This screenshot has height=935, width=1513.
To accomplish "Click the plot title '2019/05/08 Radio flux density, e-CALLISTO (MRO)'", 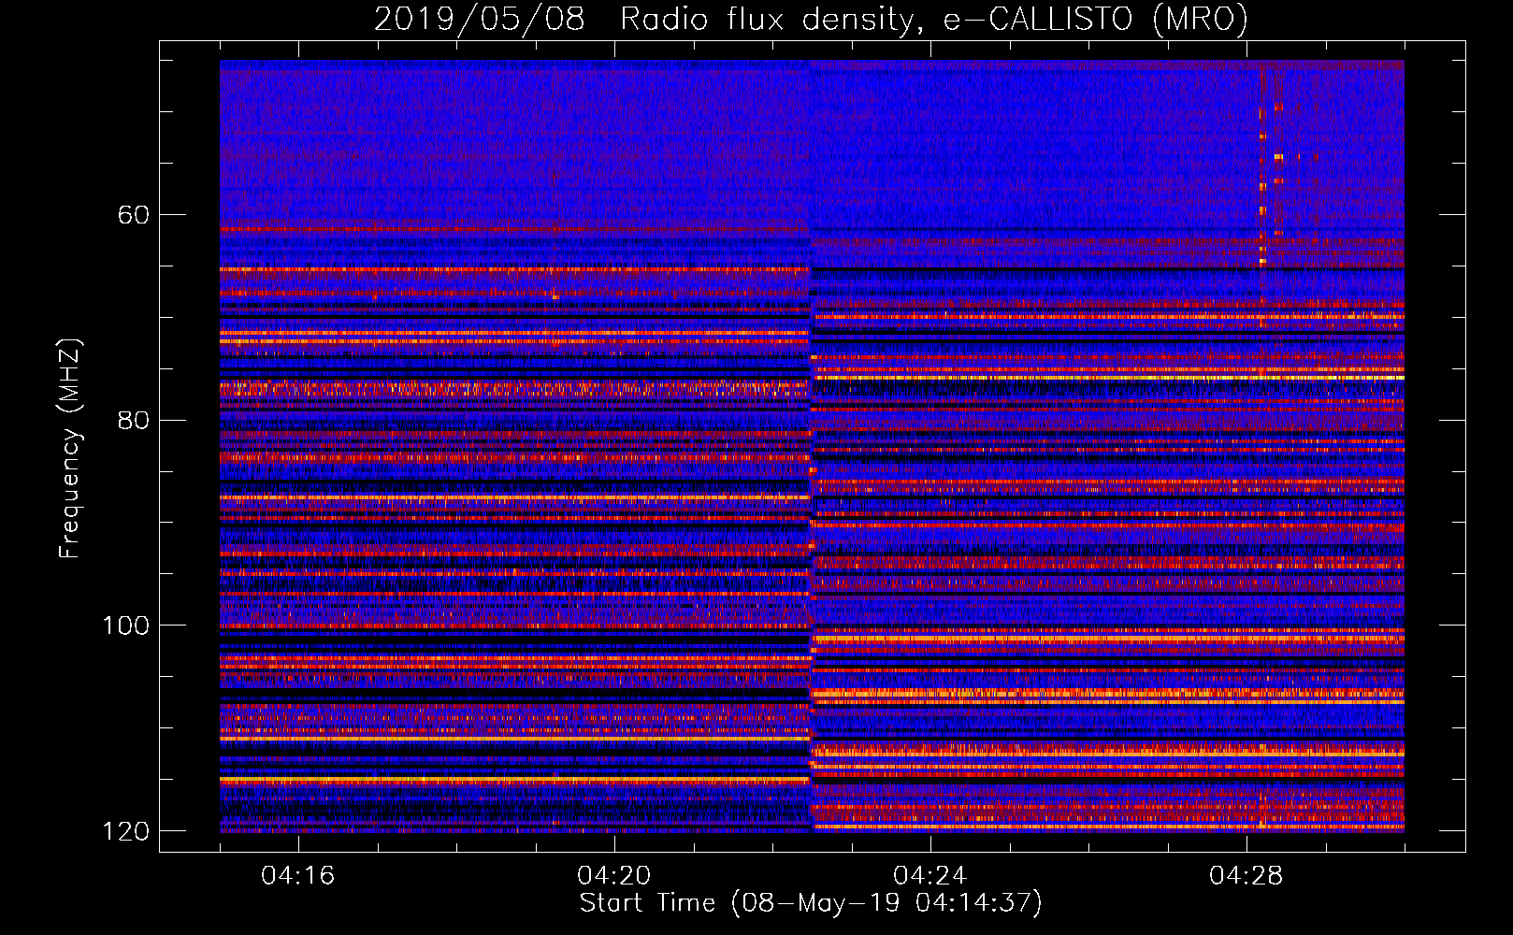I will [811, 19].
